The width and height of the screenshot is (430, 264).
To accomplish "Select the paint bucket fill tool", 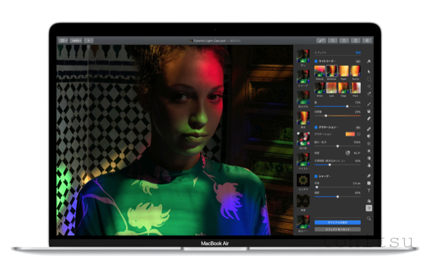I will click(369, 112).
